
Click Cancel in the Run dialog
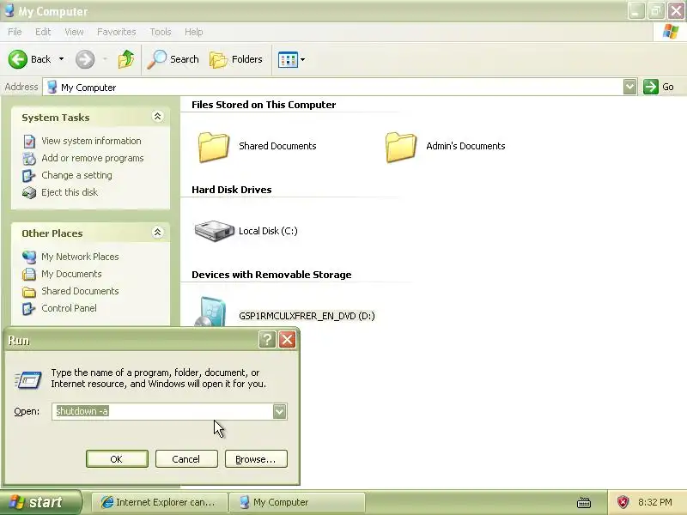[186, 459]
